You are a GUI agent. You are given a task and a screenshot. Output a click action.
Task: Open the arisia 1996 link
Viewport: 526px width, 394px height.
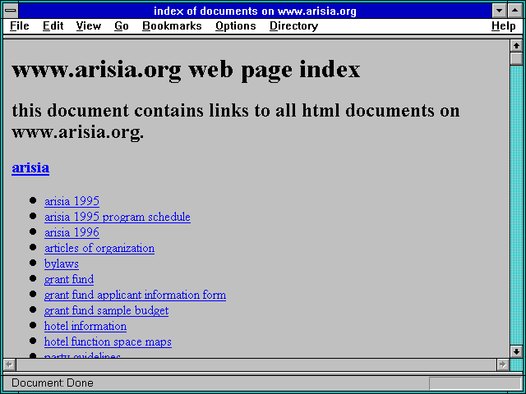pyautogui.click(x=72, y=232)
